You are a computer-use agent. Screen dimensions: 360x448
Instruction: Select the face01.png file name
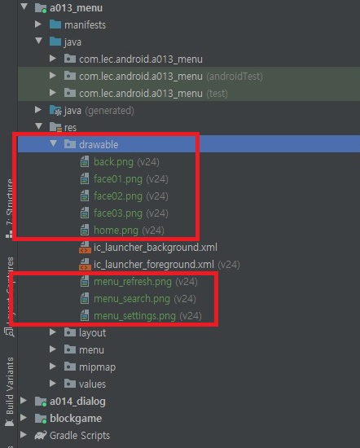coord(118,179)
